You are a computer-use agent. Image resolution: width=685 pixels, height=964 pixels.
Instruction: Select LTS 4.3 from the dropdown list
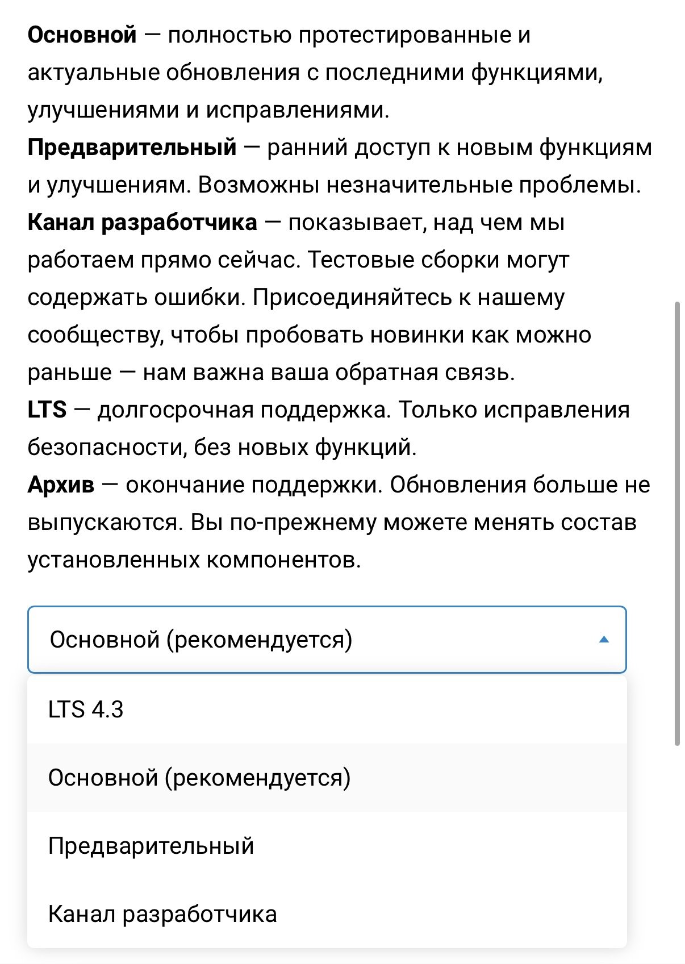click(x=327, y=710)
